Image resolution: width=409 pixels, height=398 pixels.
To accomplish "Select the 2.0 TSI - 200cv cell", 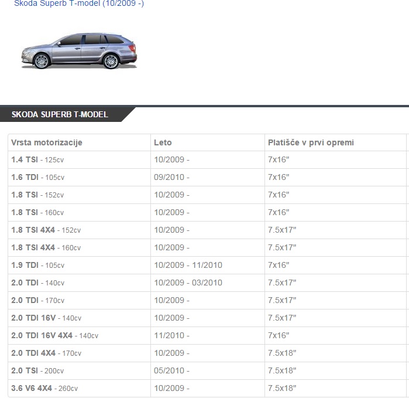I will click(x=80, y=370).
